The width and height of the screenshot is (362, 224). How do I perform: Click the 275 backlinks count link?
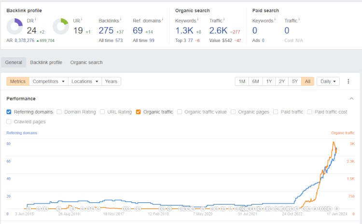pos(105,31)
